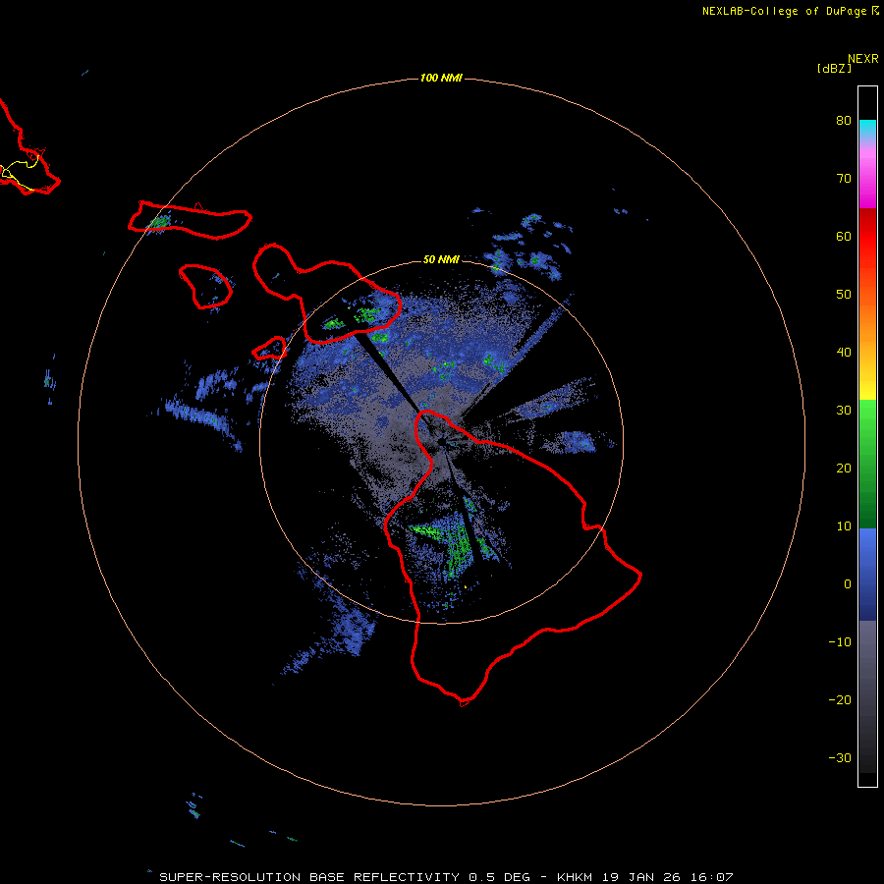Select the 60 dBZ scale label
The height and width of the screenshot is (884, 884).
pyautogui.click(x=844, y=237)
